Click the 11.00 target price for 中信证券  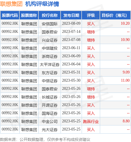point(125,81)
